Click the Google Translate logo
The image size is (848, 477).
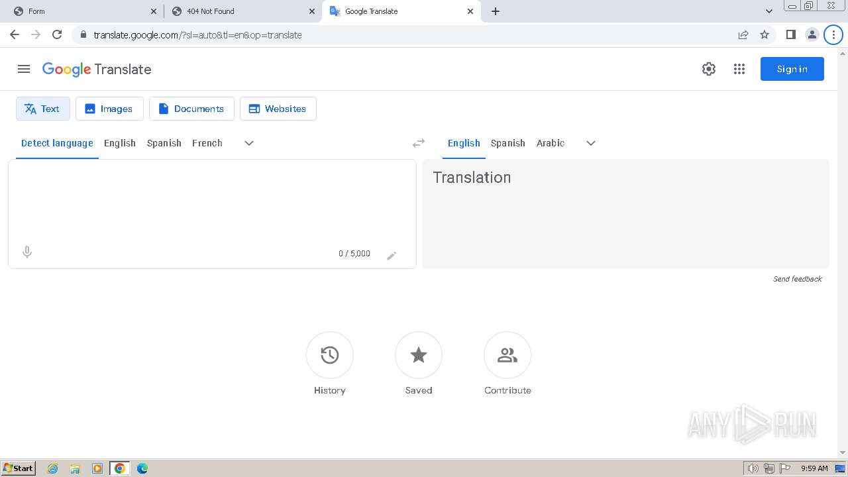tap(97, 69)
